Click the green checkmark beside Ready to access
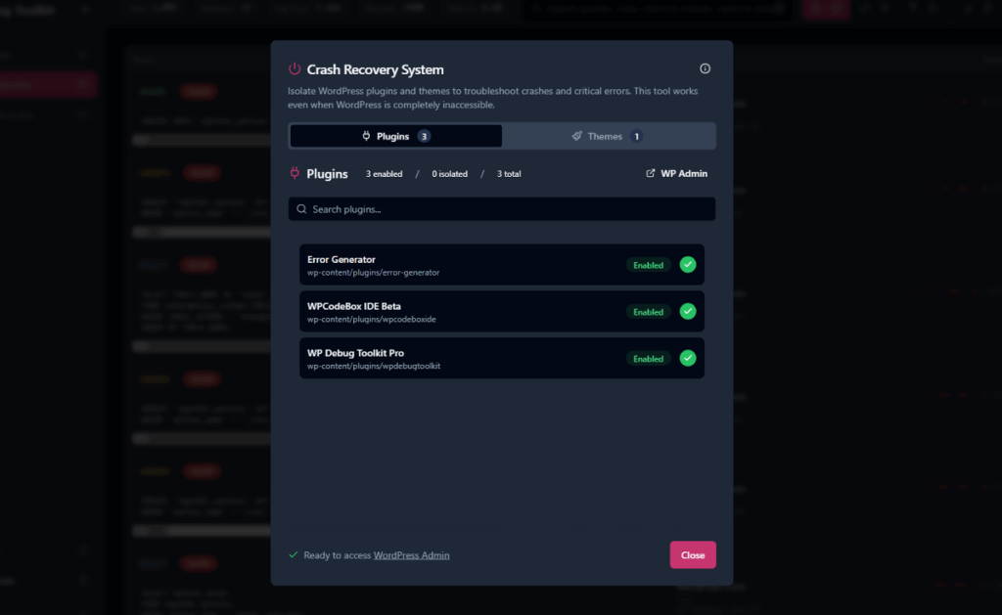The width and height of the screenshot is (1002, 615). click(292, 554)
